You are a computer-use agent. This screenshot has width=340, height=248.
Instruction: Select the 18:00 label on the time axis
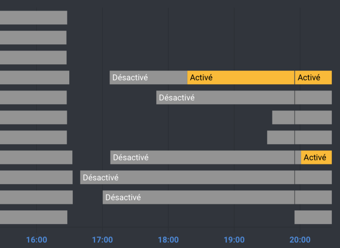pos(168,239)
